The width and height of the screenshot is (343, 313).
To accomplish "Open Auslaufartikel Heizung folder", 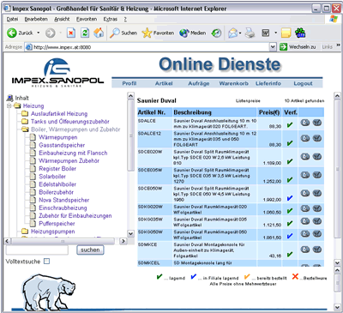I will pyautogui.click(x=59, y=114).
